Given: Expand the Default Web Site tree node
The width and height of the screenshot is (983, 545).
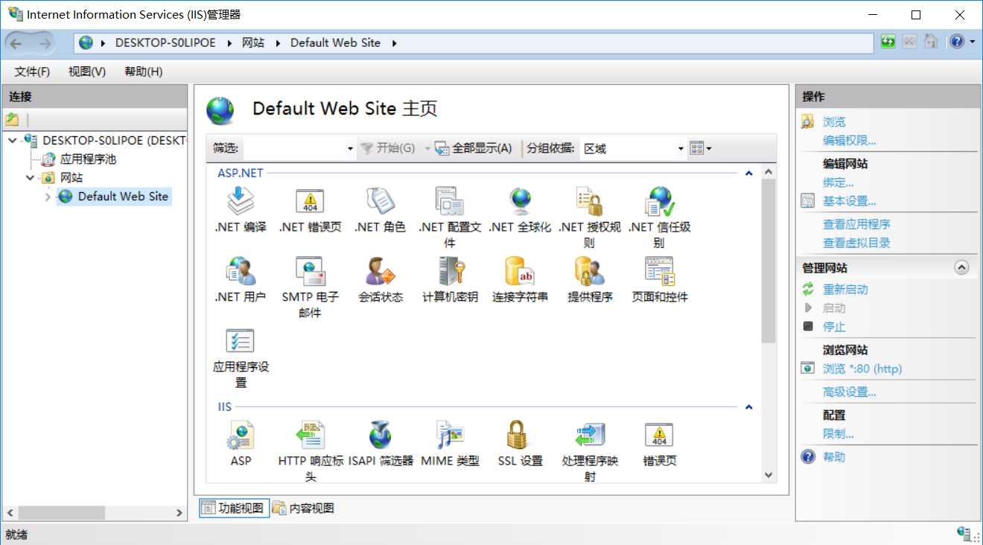Looking at the screenshot, I should coord(48,197).
